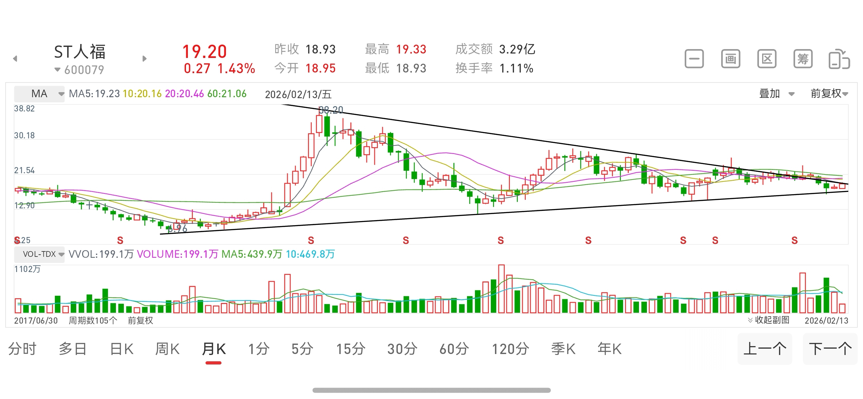The height and width of the screenshot is (399, 863).
Task: Select the 分时 intraday tab
Action: (22, 349)
